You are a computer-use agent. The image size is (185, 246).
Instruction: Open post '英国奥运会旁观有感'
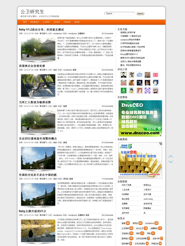click(x=32, y=66)
